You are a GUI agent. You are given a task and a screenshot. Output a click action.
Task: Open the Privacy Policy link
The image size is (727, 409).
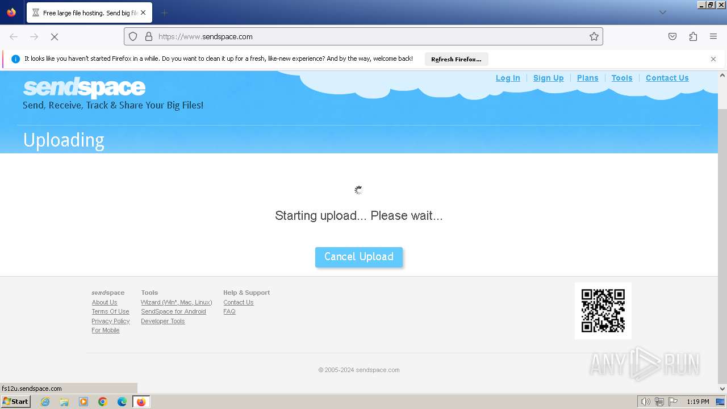(111, 321)
